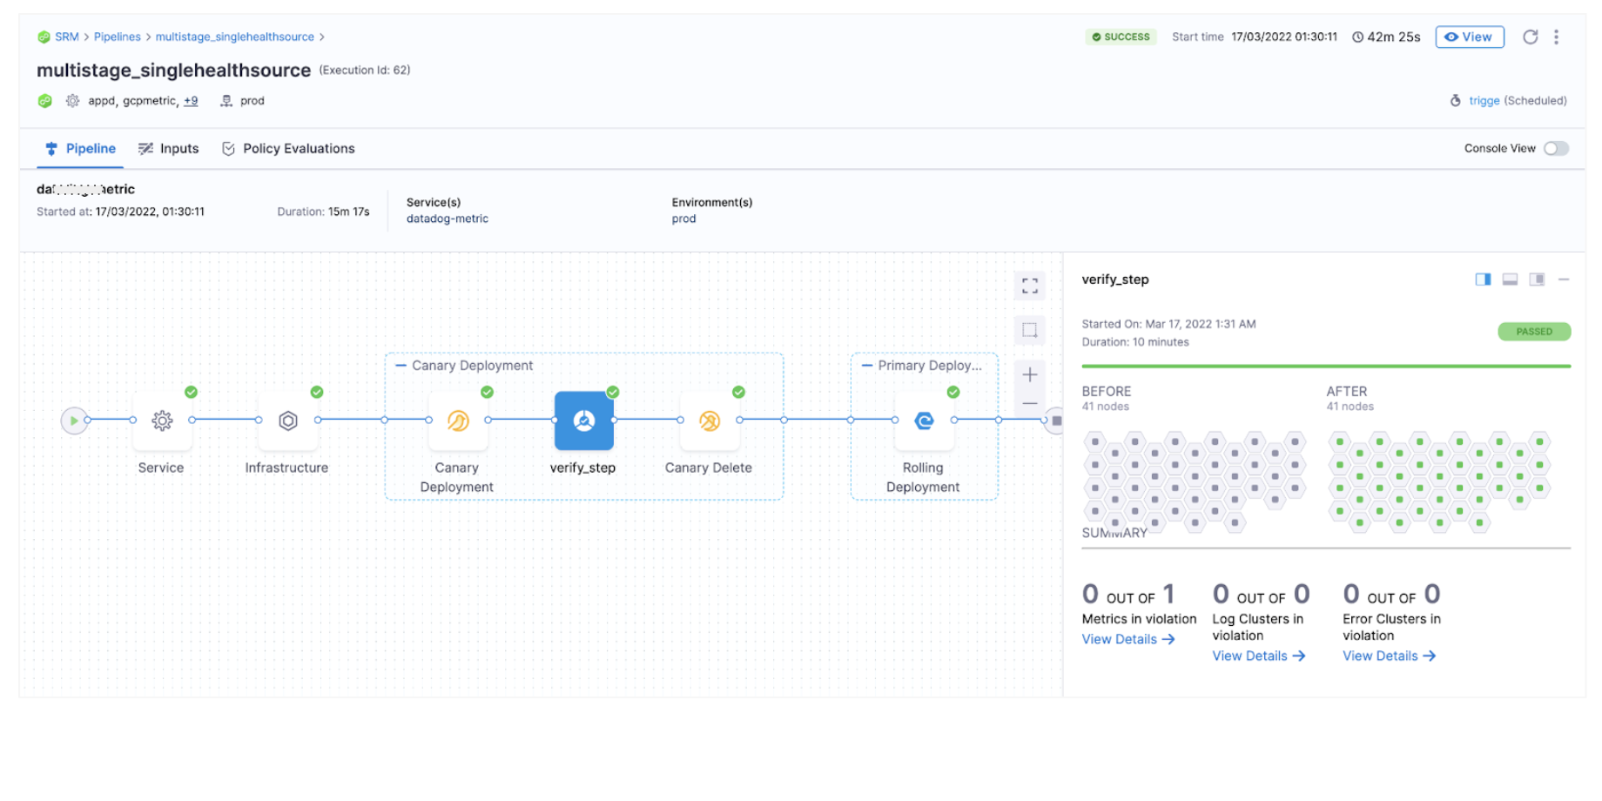This screenshot has width=1602, height=801.
Task: Open the trigge trigger link
Action: click(x=1484, y=101)
